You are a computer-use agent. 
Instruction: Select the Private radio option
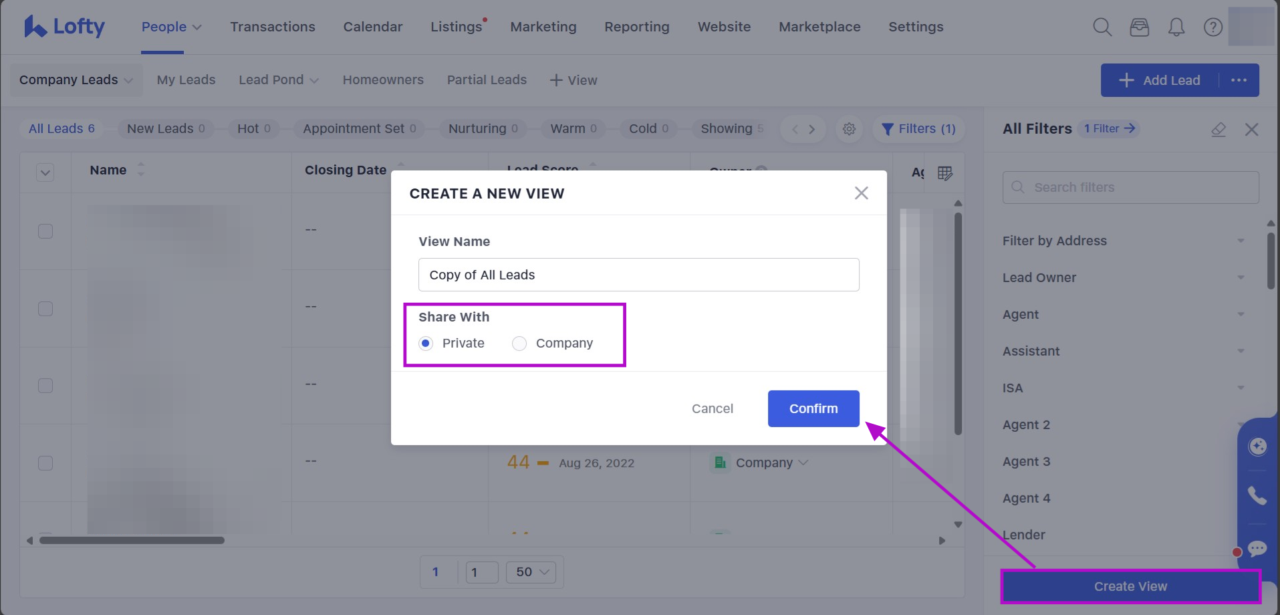pos(426,344)
